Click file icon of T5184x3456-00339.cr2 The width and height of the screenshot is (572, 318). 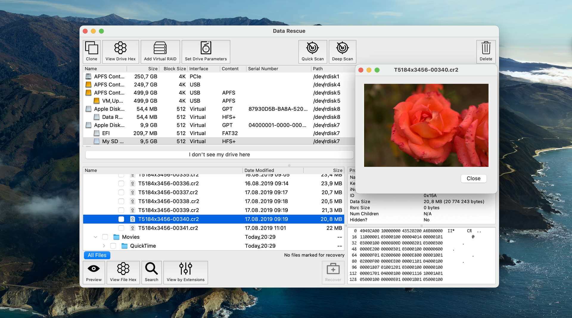click(133, 210)
